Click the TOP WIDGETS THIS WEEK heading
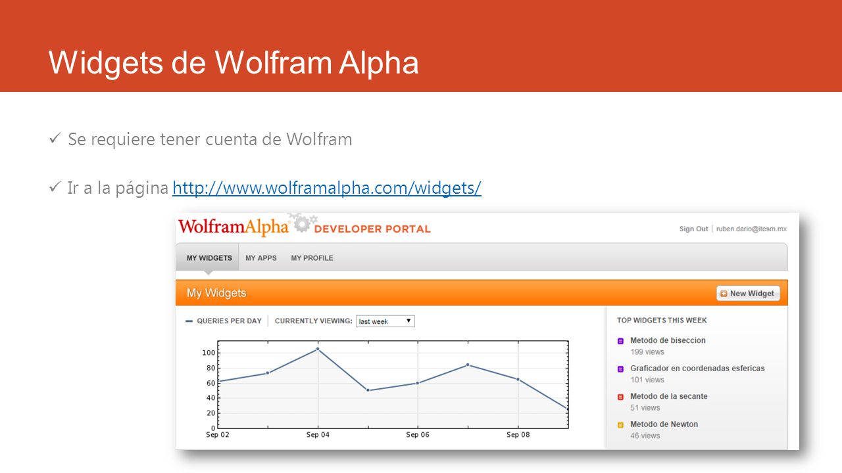This screenshot has height=473, width=842. (x=662, y=321)
